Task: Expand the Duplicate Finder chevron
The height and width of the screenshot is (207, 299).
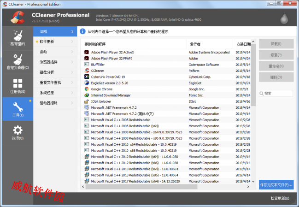Action: click(x=72, y=83)
